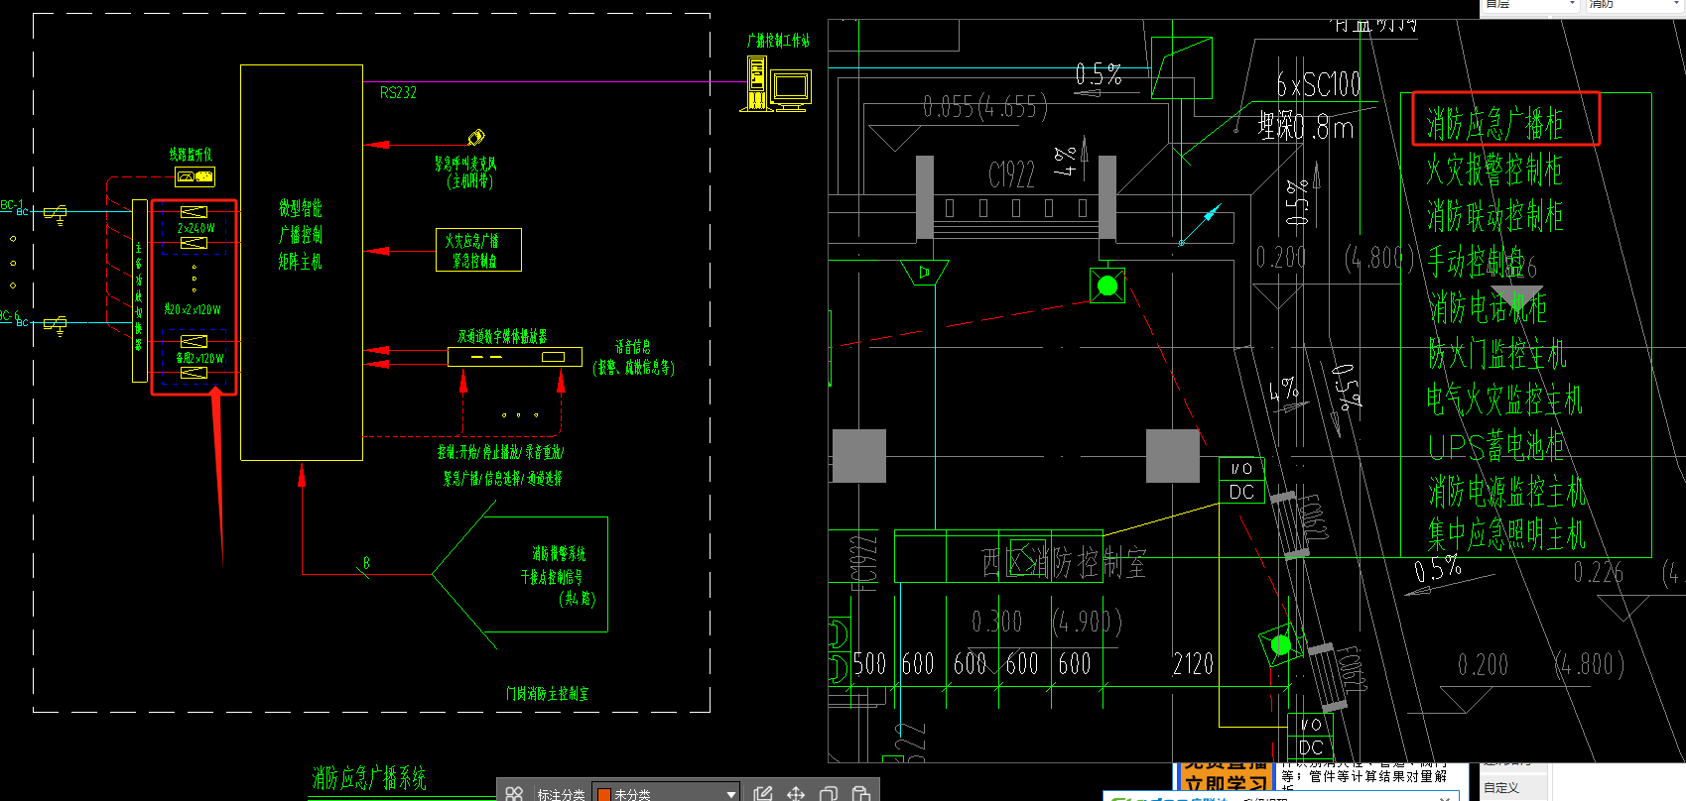
Task: Select the 消防电源监控主机 legend entry
Action: (x=1506, y=492)
